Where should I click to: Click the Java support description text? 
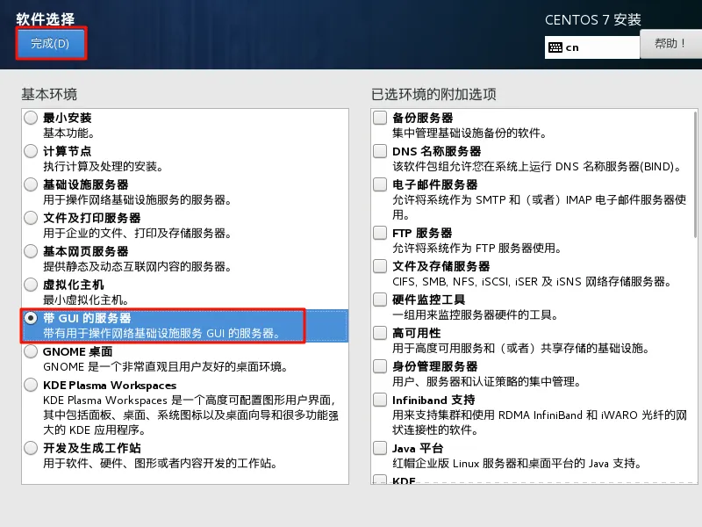(x=517, y=464)
